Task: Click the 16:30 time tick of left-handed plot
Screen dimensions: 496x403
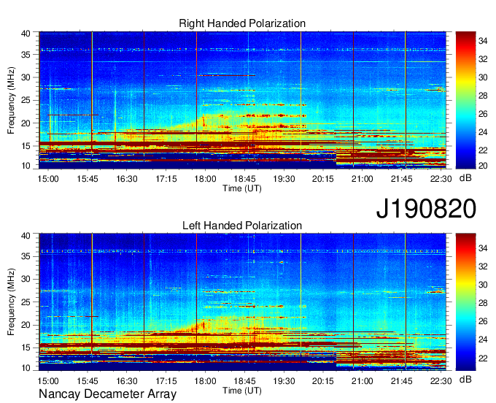Action: pos(126,380)
